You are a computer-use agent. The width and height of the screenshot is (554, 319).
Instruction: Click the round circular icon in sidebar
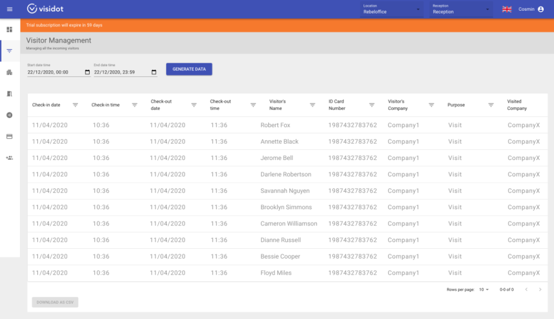pos(10,115)
